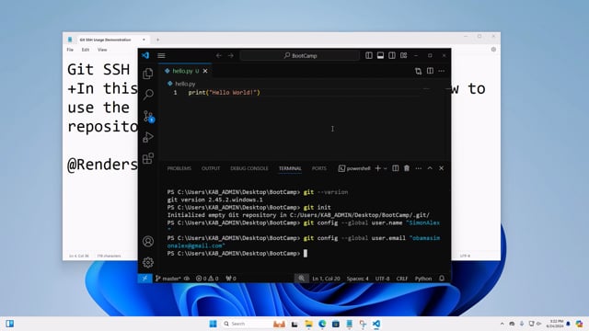Open the Extensions view
This screenshot has width=589, height=331.
[x=148, y=158]
